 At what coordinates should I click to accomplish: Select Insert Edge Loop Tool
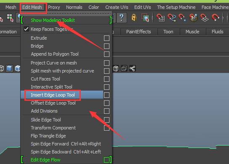[x=53, y=95]
